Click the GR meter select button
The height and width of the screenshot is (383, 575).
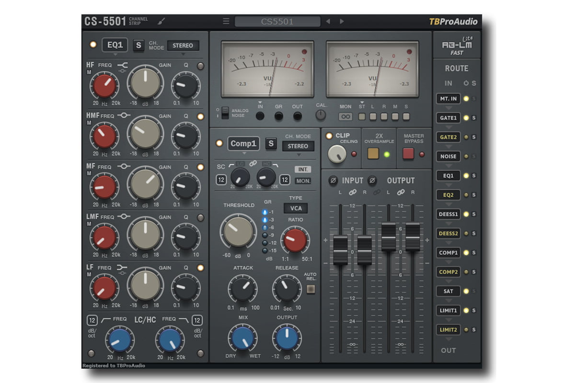tap(278, 115)
